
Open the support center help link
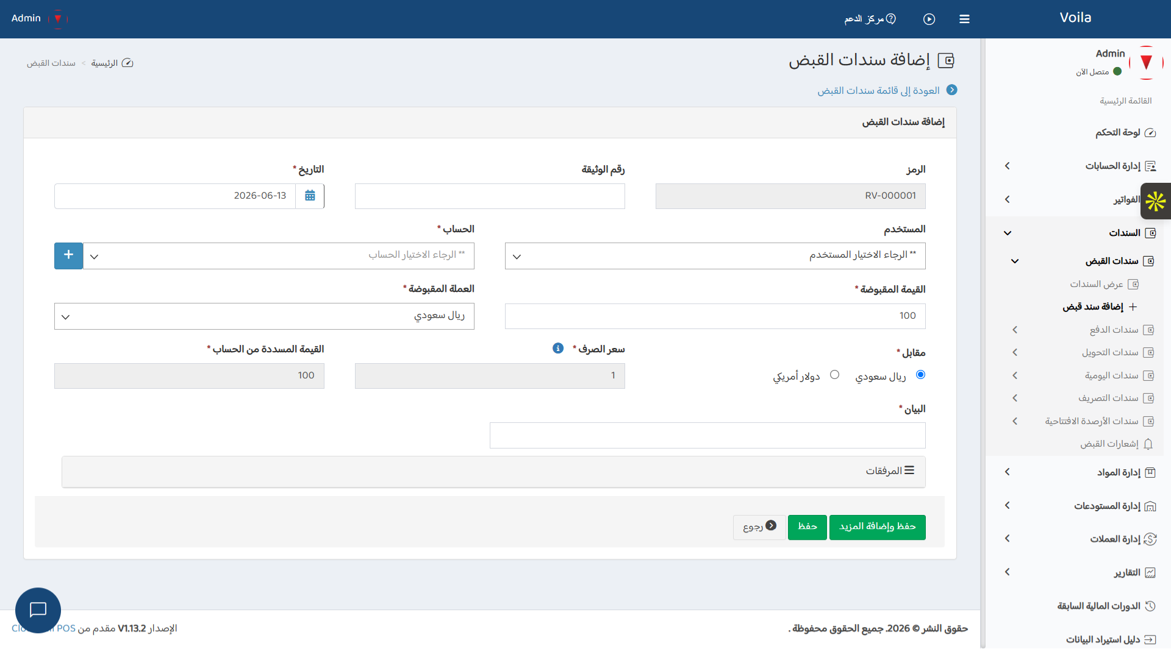[870, 19]
